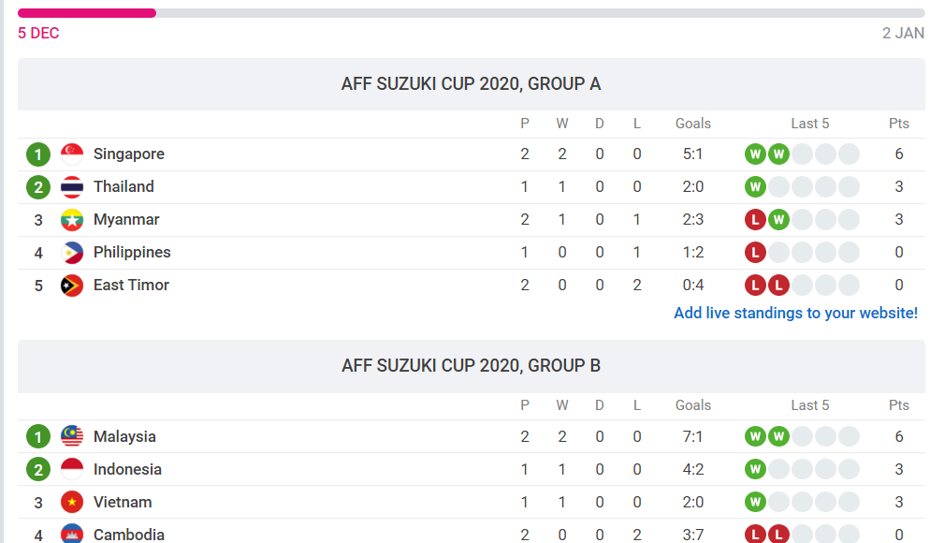The height and width of the screenshot is (543, 930).
Task: Click the East Timor flag icon
Action: tap(72, 286)
